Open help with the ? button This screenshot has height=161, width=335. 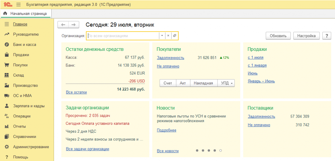[327, 36]
